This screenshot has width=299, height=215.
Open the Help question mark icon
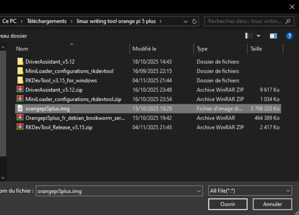tap(289, 36)
